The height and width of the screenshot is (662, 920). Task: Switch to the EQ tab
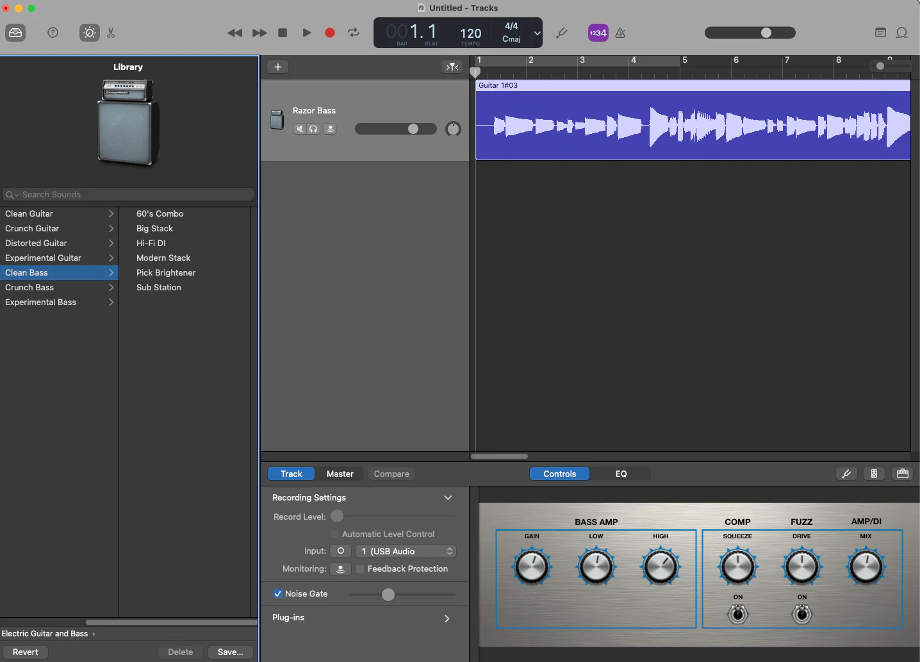[621, 474]
